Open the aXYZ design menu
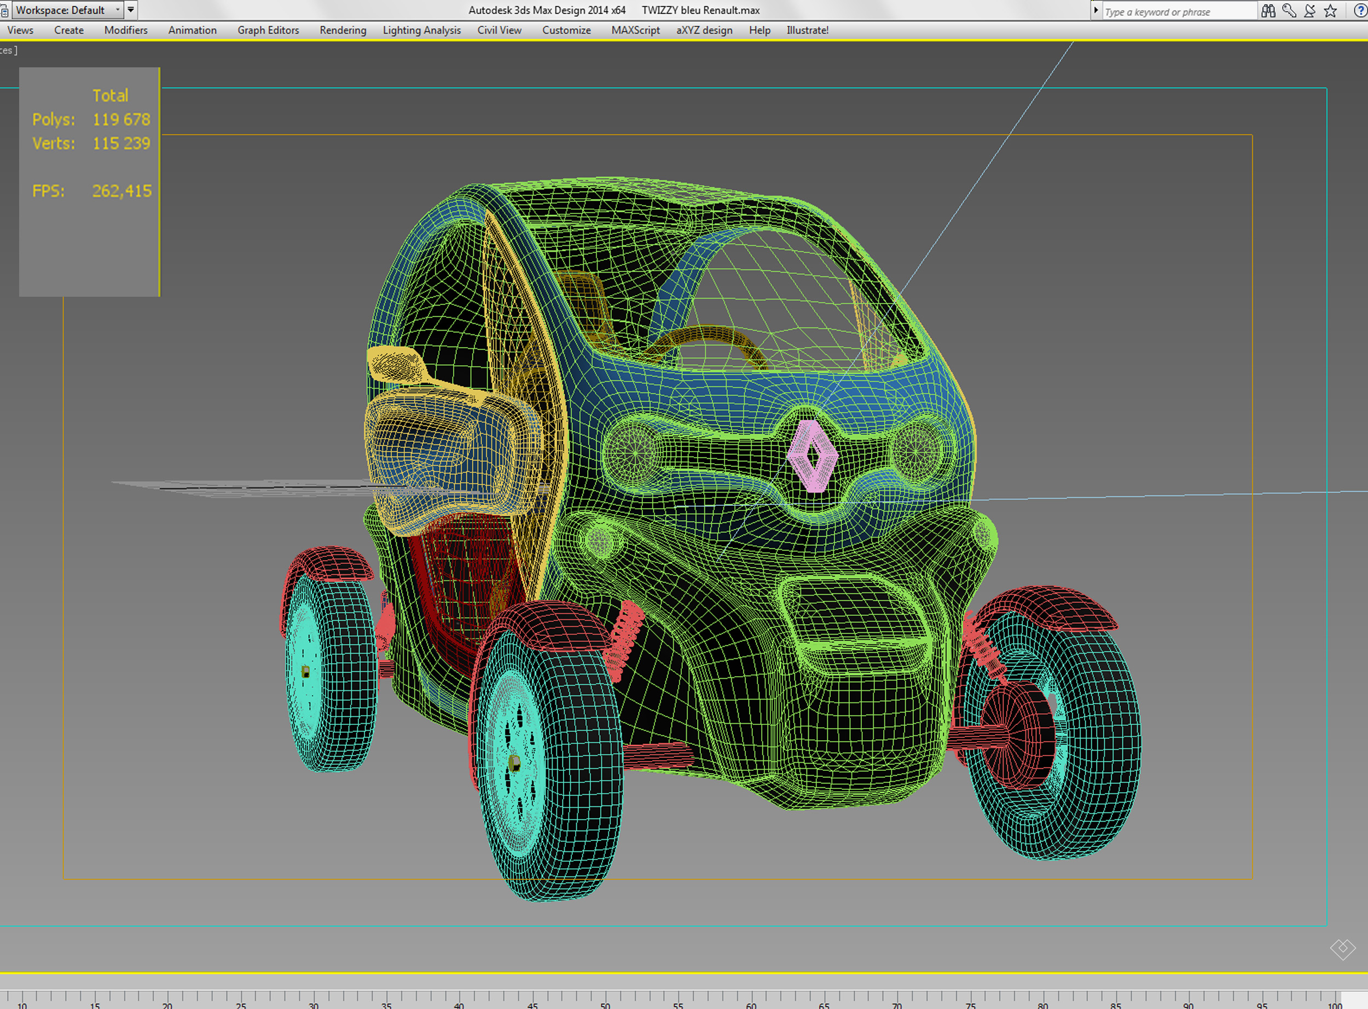 point(704,30)
